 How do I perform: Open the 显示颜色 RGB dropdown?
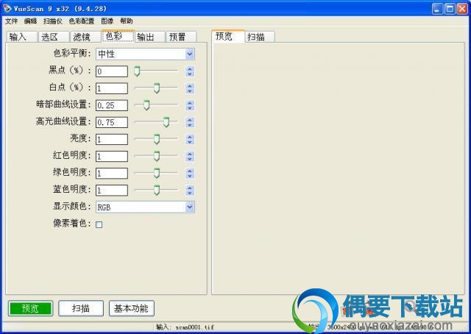[x=145, y=207]
